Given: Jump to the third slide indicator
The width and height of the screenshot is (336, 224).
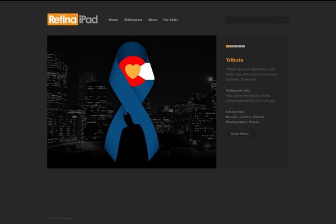Looking at the screenshot, I should 236,46.
